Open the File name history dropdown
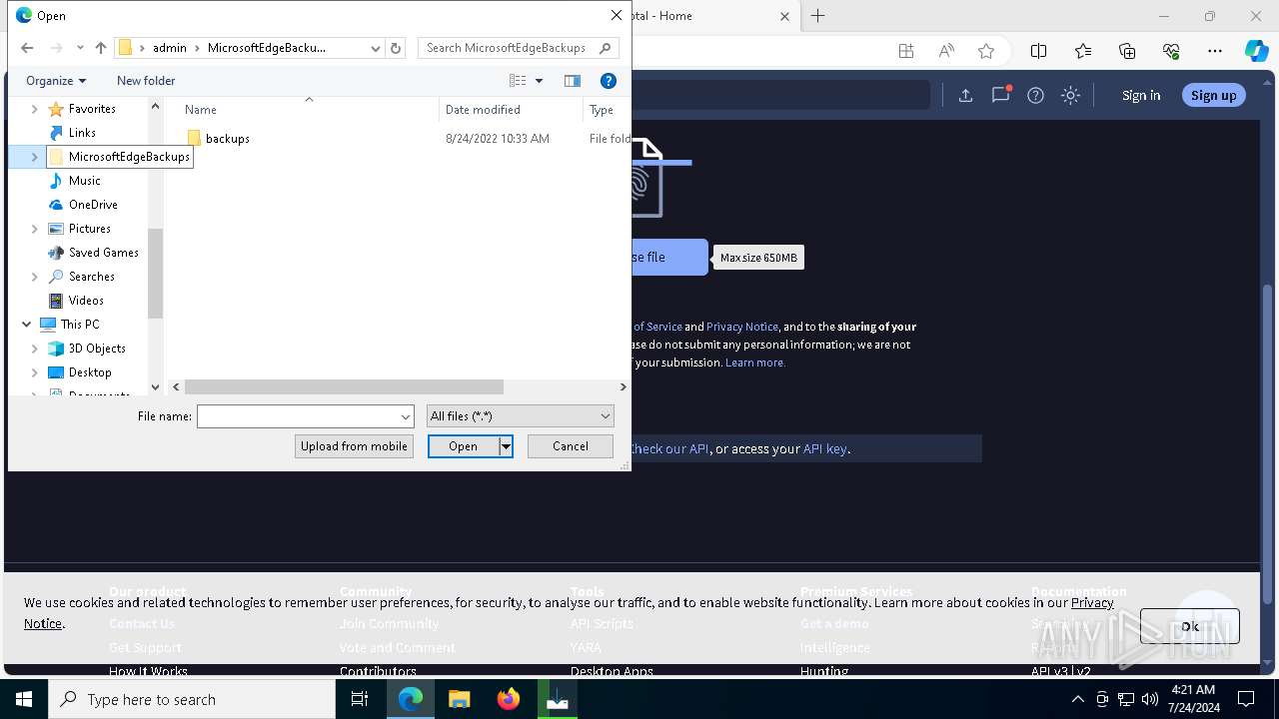1279x719 pixels. pos(406,416)
